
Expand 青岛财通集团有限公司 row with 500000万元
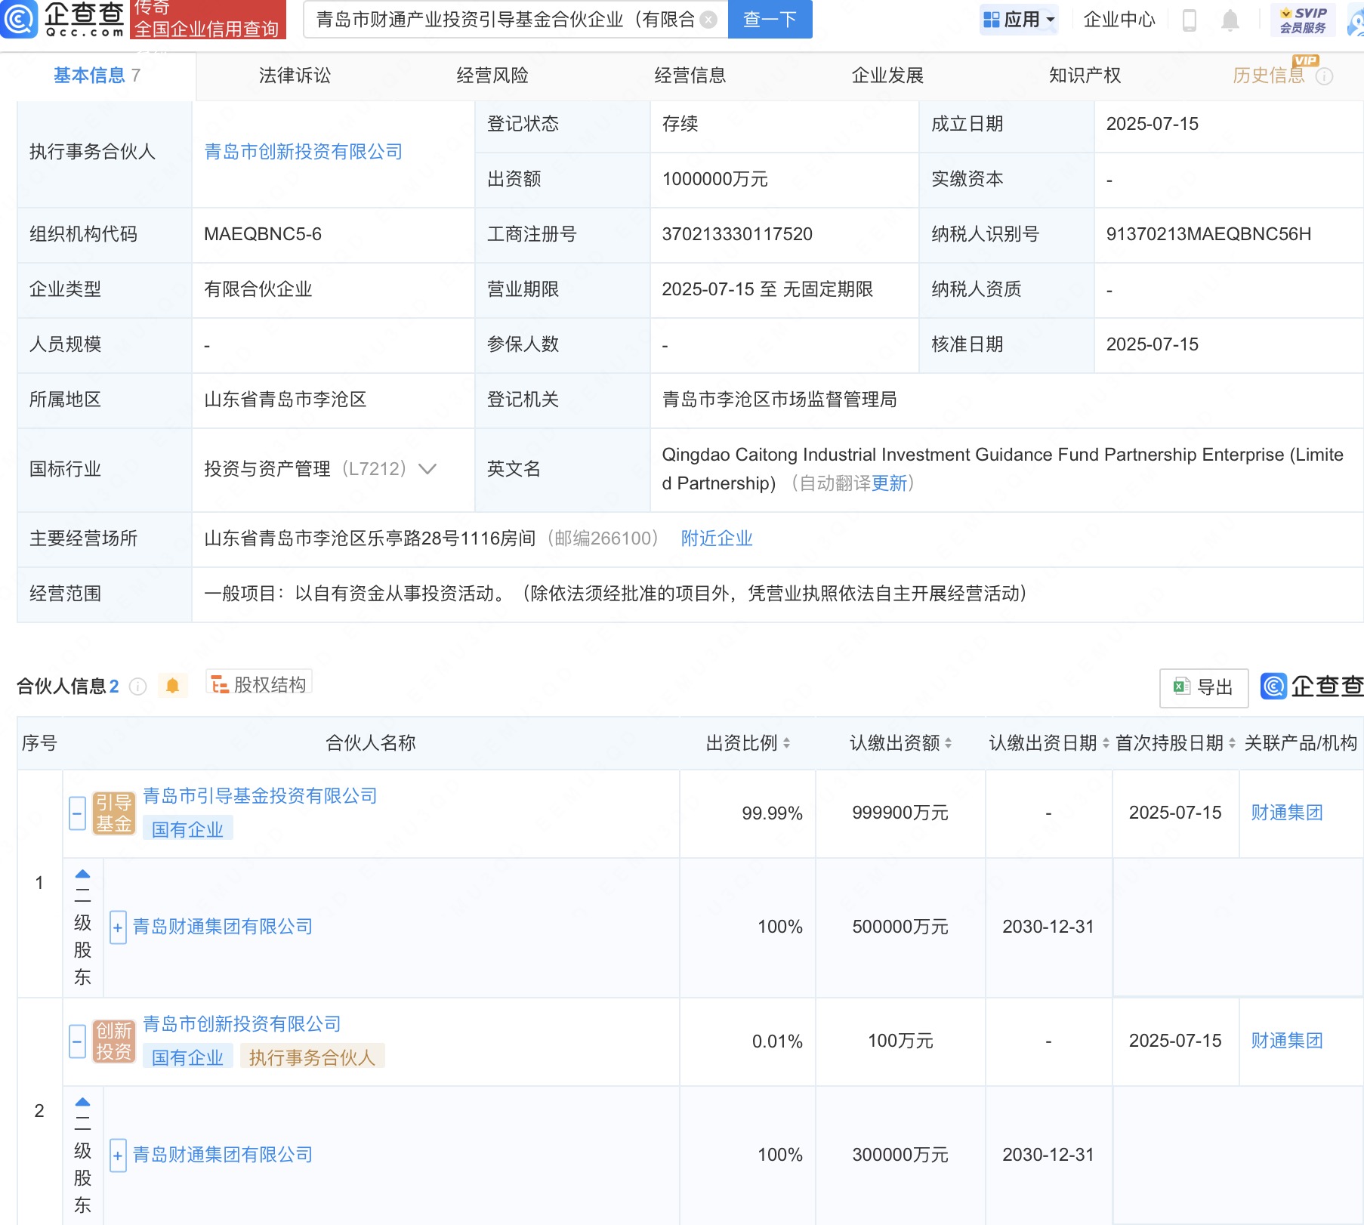tap(118, 927)
